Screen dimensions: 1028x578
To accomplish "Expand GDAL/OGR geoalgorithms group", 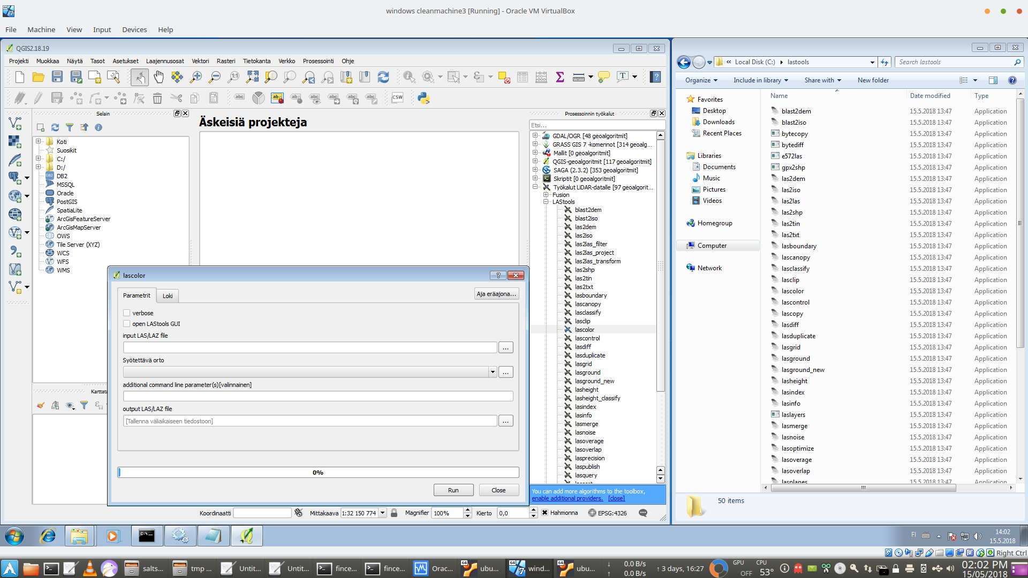I will (x=535, y=136).
